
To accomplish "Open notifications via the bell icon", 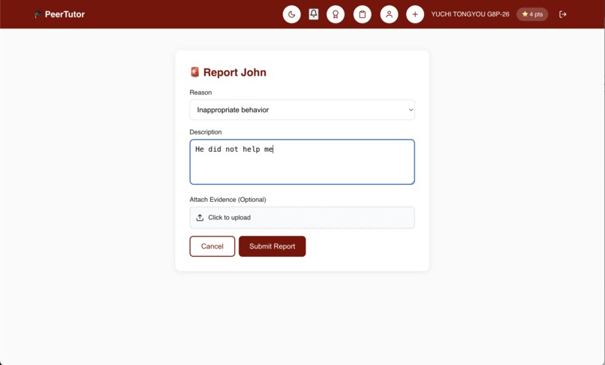I will pyautogui.click(x=314, y=14).
